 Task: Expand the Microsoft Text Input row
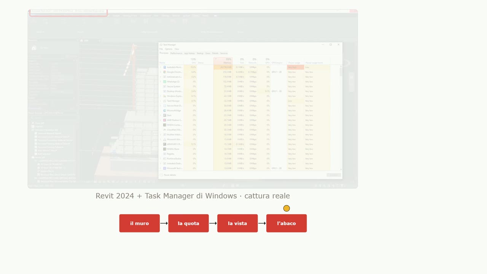(161, 168)
